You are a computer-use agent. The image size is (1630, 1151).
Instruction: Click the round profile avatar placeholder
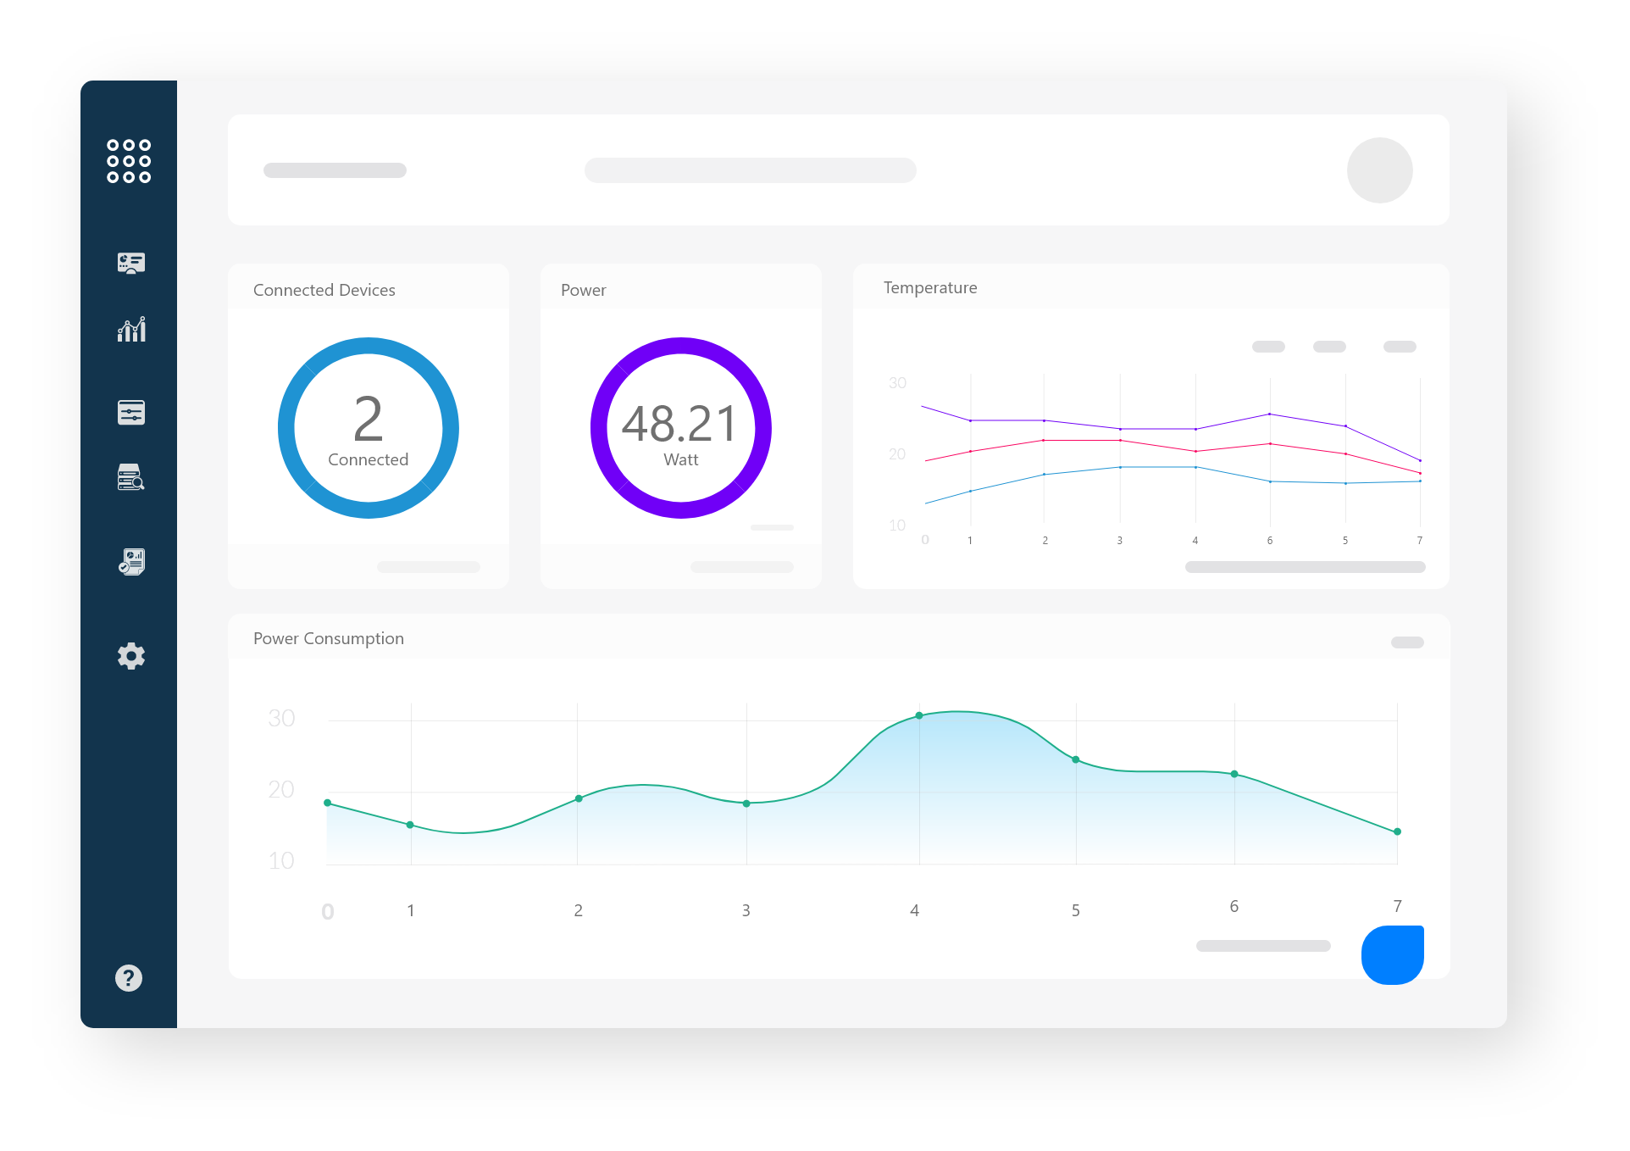[1379, 170]
